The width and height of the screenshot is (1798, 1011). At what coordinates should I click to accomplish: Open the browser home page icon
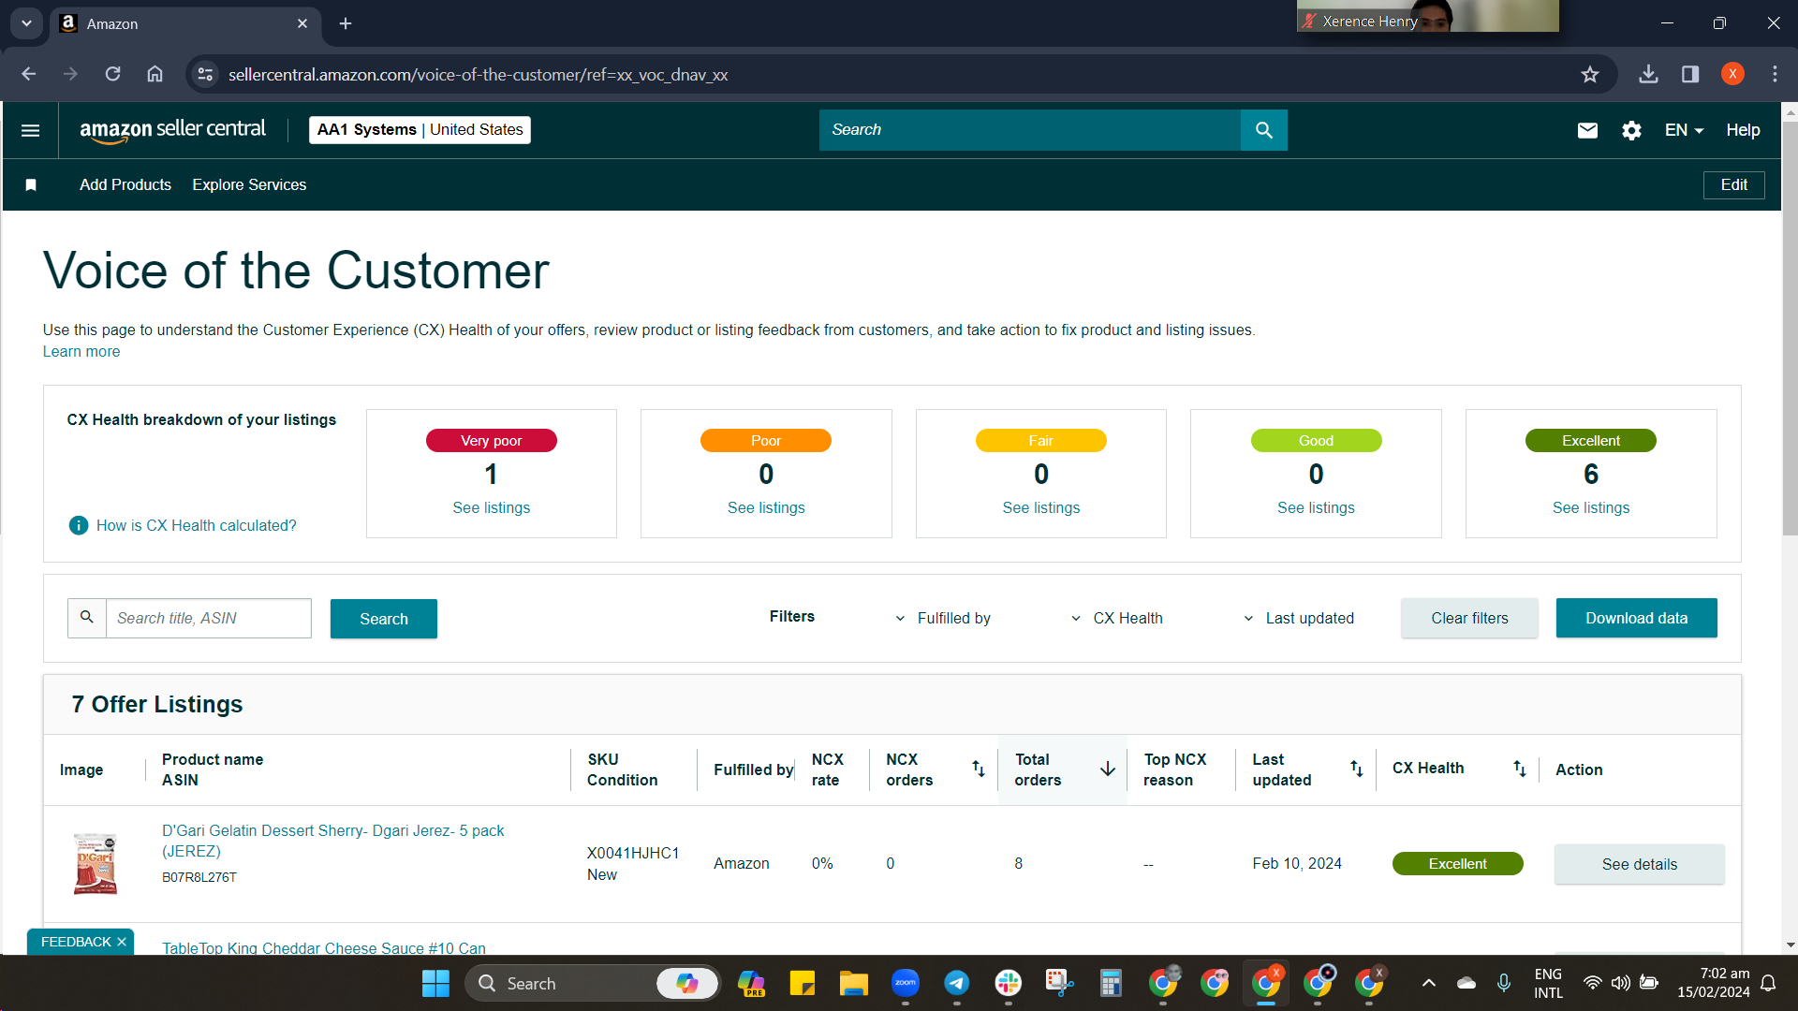coord(155,74)
